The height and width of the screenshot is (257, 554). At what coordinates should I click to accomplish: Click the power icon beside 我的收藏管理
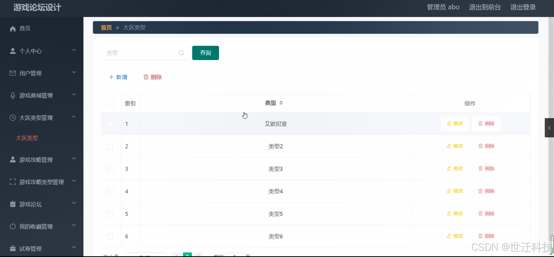[x=13, y=226]
